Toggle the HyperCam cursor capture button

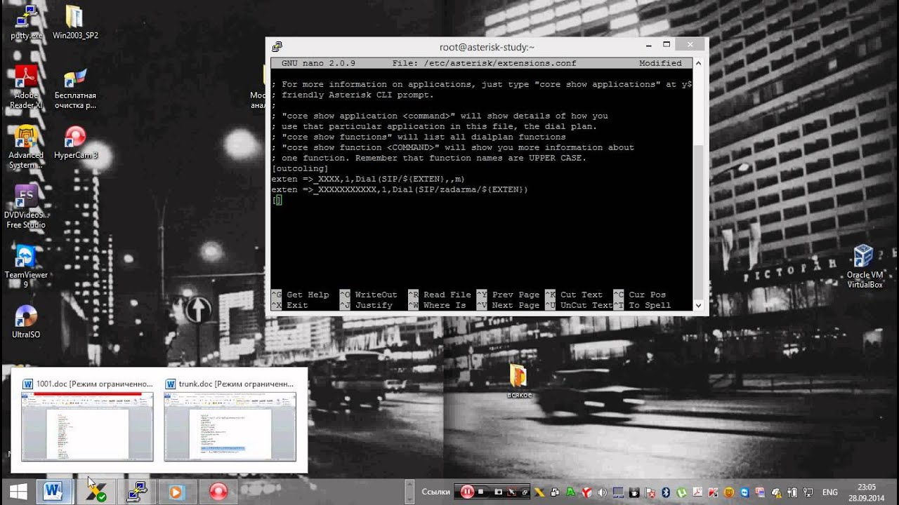point(511,492)
